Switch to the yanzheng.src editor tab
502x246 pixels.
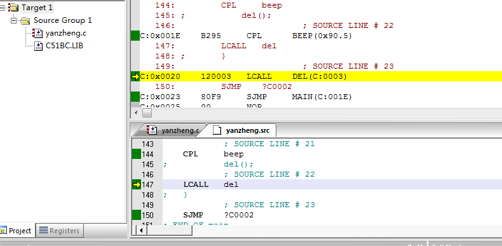click(242, 130)
